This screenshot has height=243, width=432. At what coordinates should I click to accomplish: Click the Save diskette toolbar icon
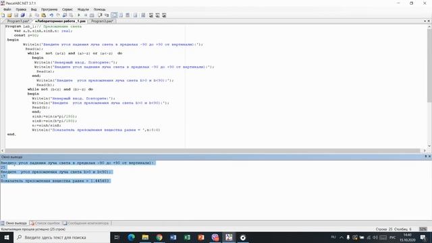point(16,15)
